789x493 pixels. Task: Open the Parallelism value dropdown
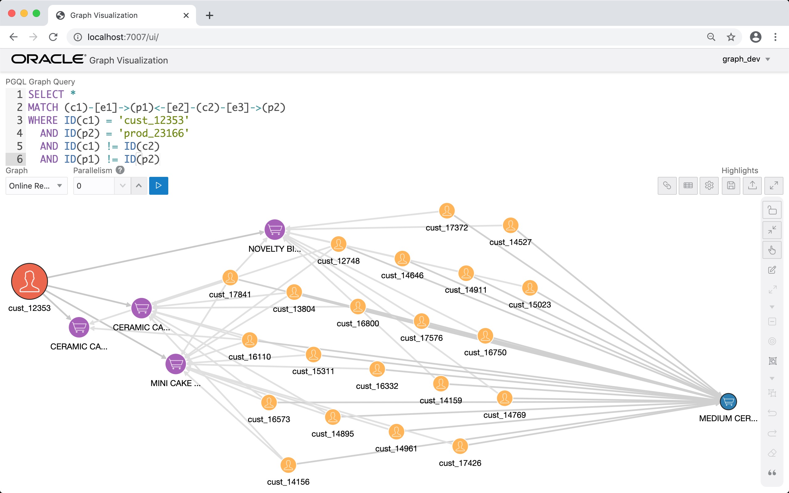[122, 185]
